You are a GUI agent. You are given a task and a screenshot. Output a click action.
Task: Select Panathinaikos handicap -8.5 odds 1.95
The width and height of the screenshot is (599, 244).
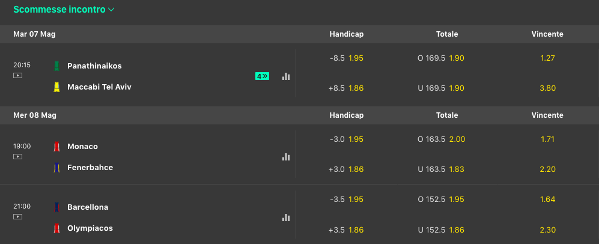[347, 58]
